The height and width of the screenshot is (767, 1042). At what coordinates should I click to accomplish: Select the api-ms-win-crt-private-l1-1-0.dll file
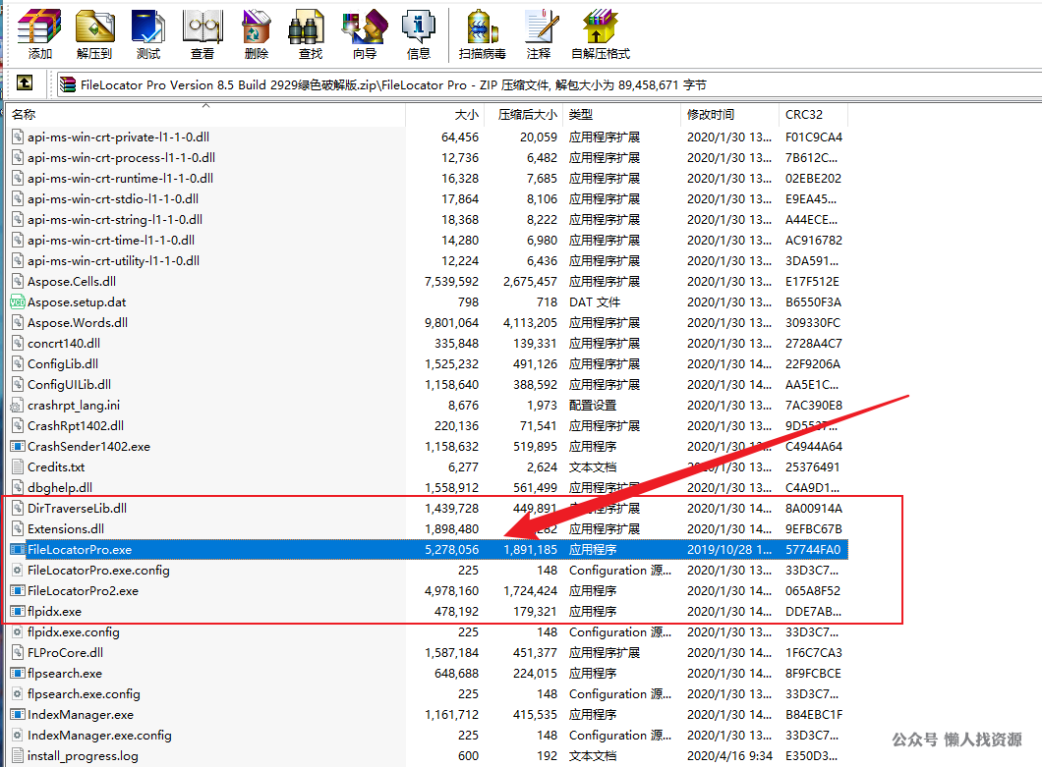(118, 137)
